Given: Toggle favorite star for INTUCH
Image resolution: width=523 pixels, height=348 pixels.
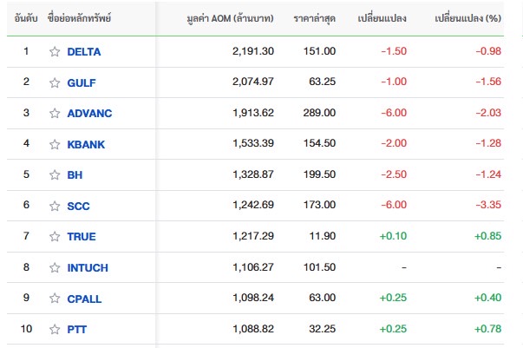Looking at the screenshot, I should [55, 267].
